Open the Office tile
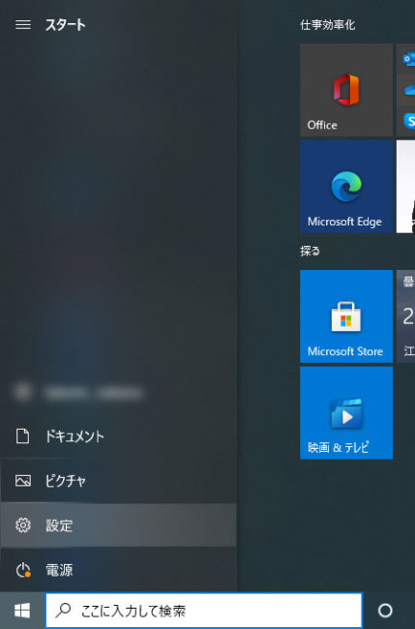The height and width of the screenshot is (629, 415). point(346,90)
